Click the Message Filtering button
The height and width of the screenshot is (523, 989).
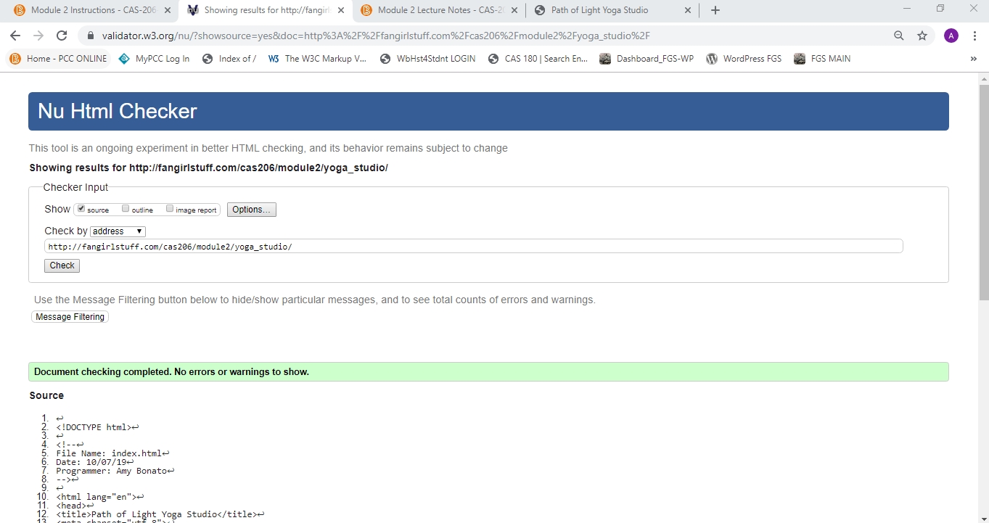tap(70, 317)
